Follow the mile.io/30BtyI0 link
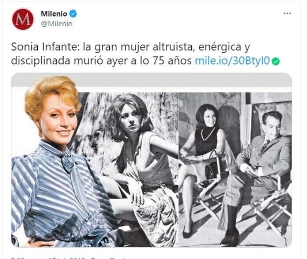Viewport: 307px width, 259px height. pyautogui.click(x=232, y=61)
